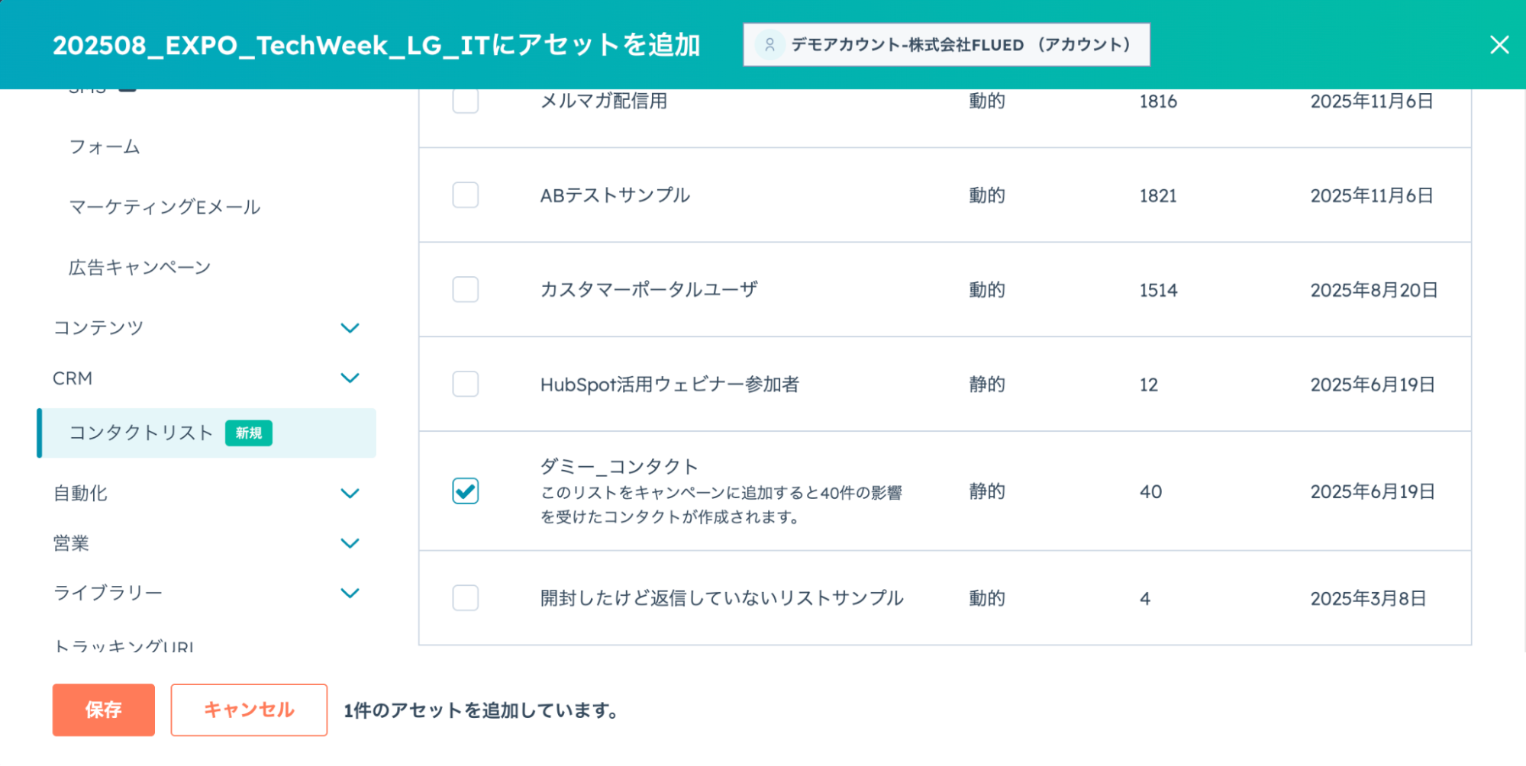Open the マーケティングEメール asset category

coord(165,207)
